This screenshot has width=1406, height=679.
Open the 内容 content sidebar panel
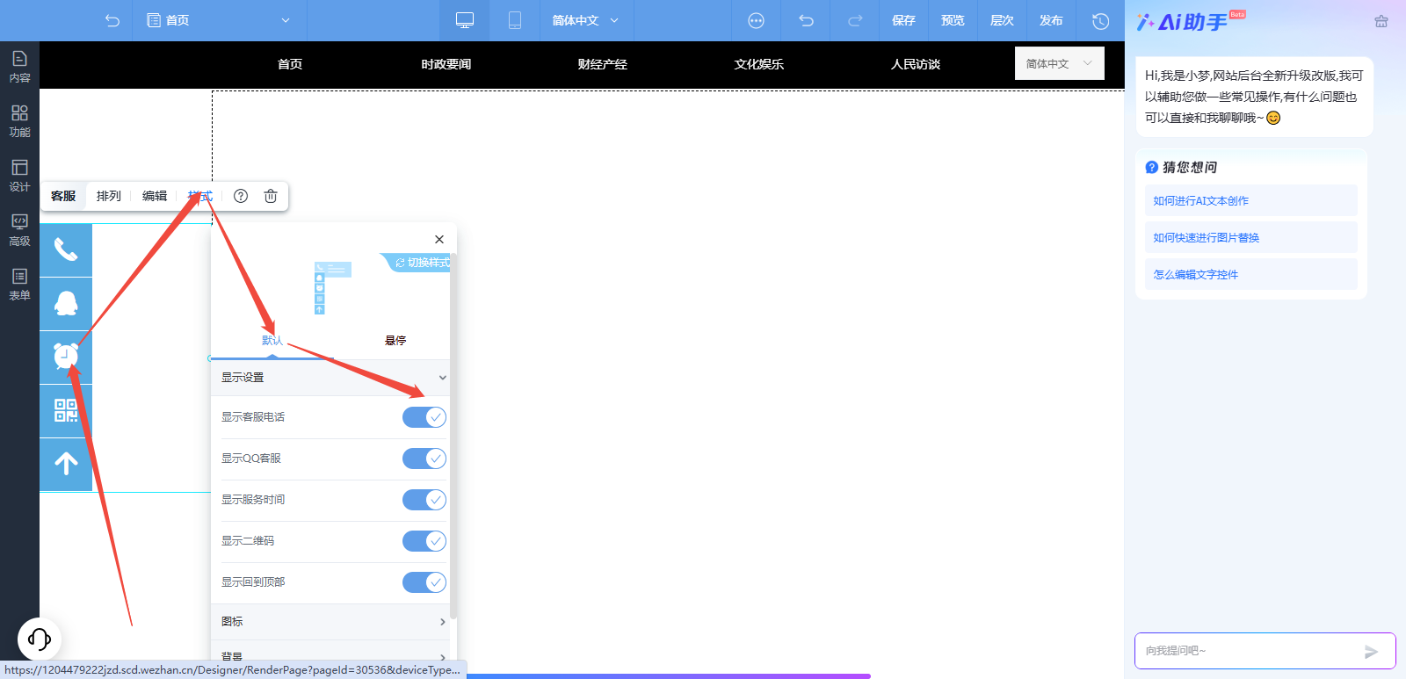click(x=19, y=67)
